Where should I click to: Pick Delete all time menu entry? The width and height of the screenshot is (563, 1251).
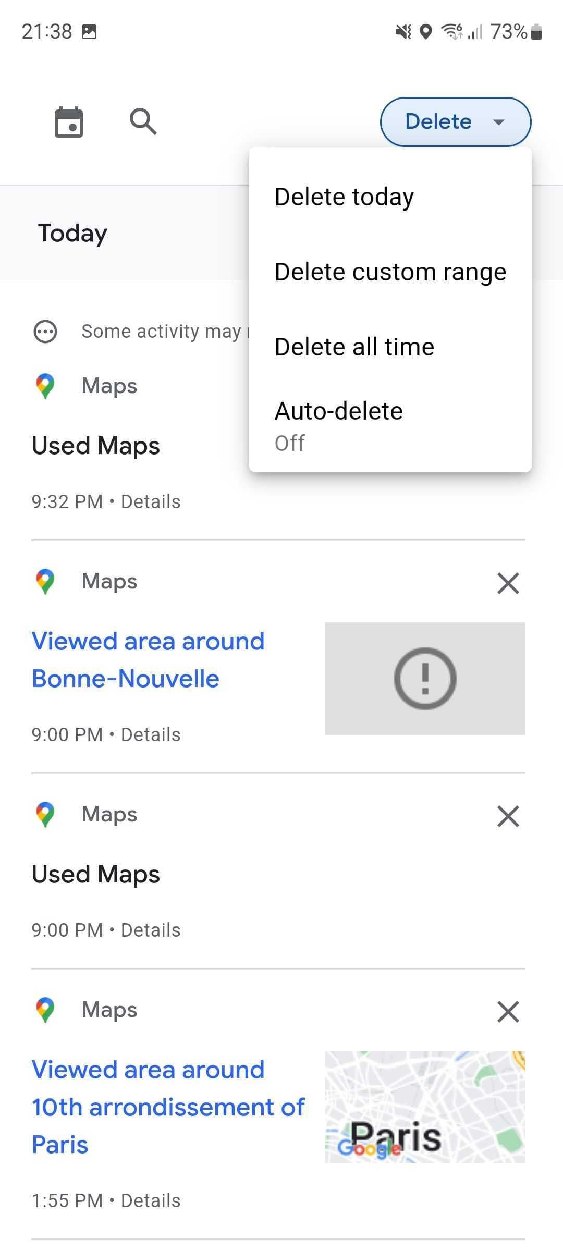click(354, 347)
